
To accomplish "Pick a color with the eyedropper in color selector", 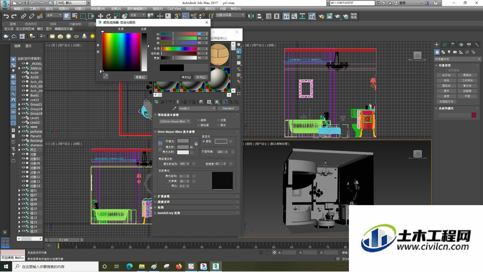I will (106, 76).
